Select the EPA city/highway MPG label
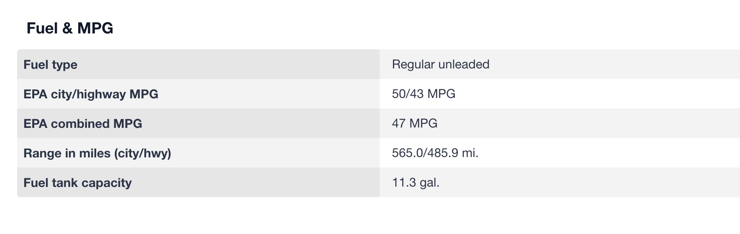Viewport: 740px width, 234px height. [91, 94]
